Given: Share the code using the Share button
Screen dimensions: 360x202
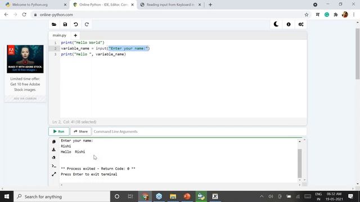Looking at the screenshot, I should [x=81, y=131].
